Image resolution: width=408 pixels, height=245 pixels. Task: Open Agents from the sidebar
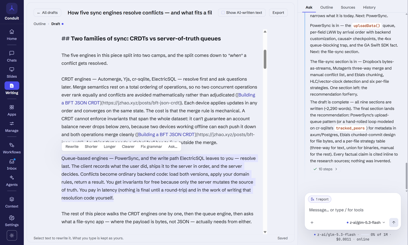(12, 181)
